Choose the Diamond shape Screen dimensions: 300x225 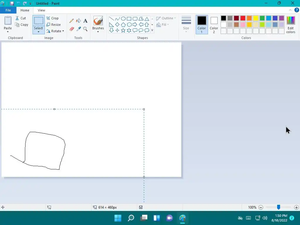[x=117, y=25]
